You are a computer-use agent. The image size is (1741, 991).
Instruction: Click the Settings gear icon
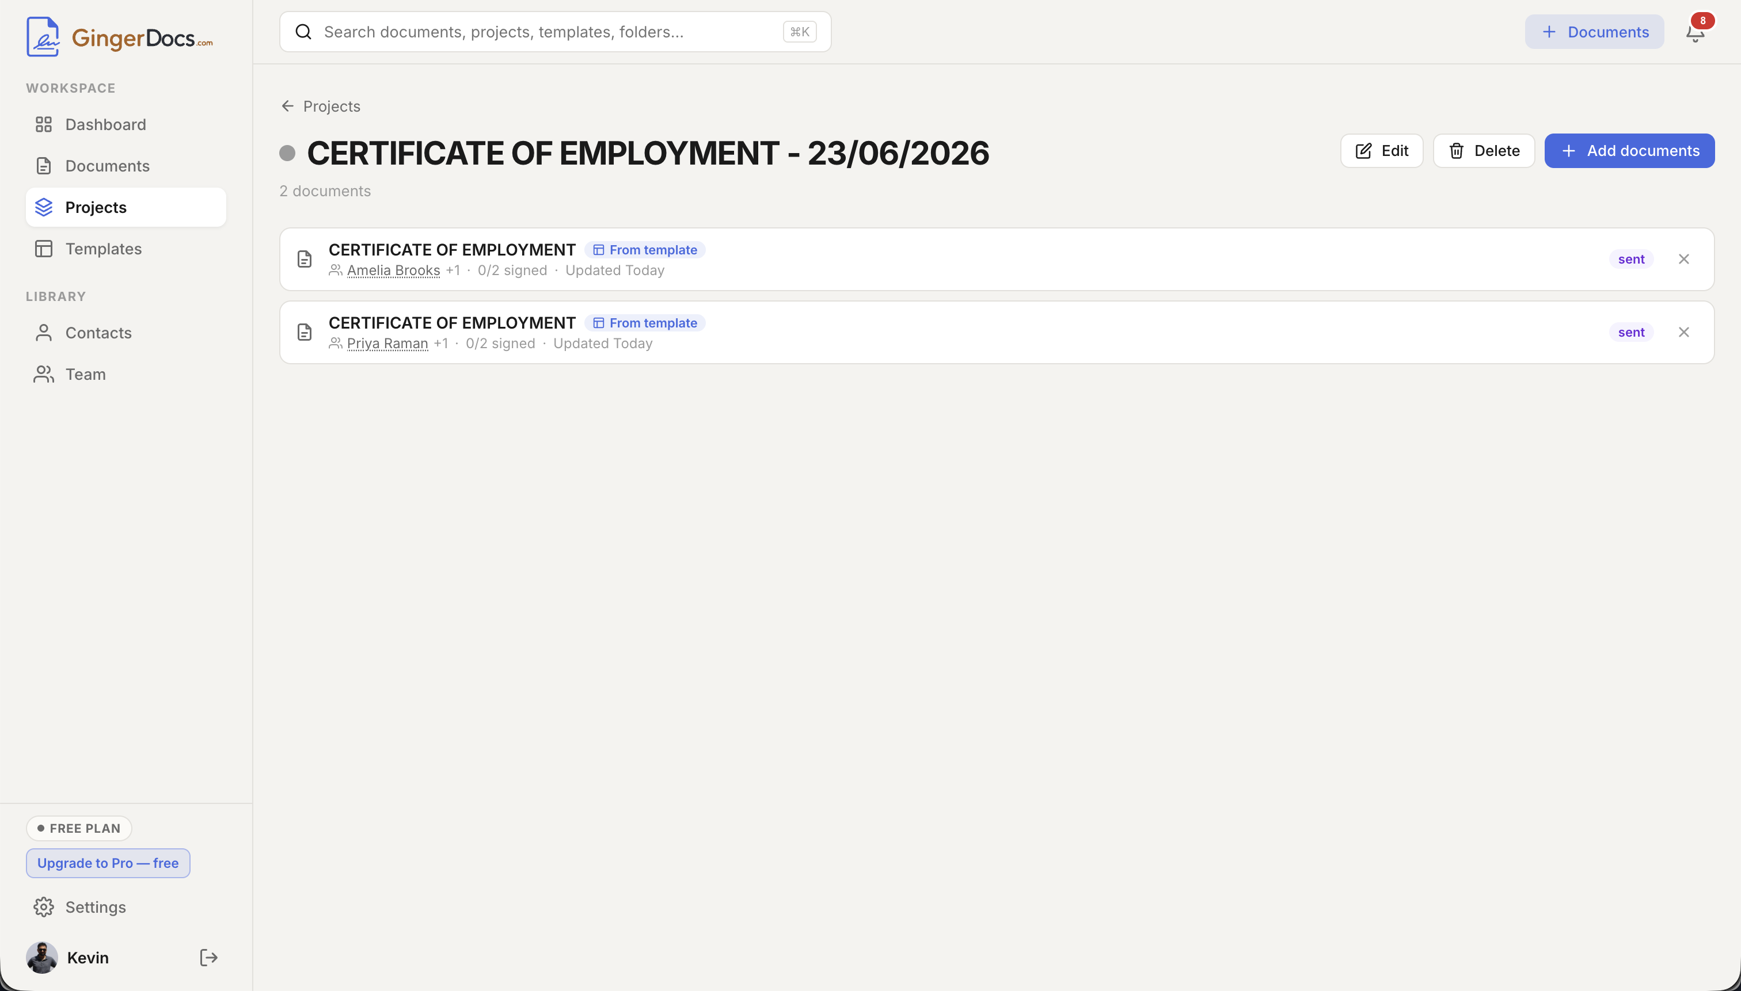pyautogui.click(x=44, y=908)
